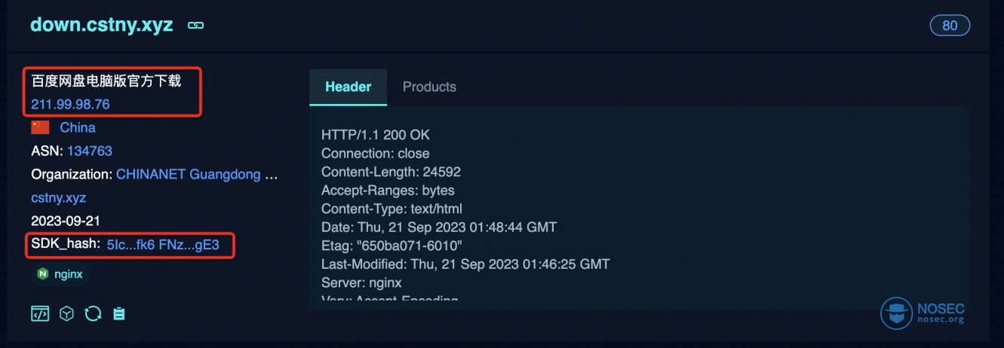Click the NOSEC logo watermark
This screenshot has height=348, width=1004.
click(923, 313)
